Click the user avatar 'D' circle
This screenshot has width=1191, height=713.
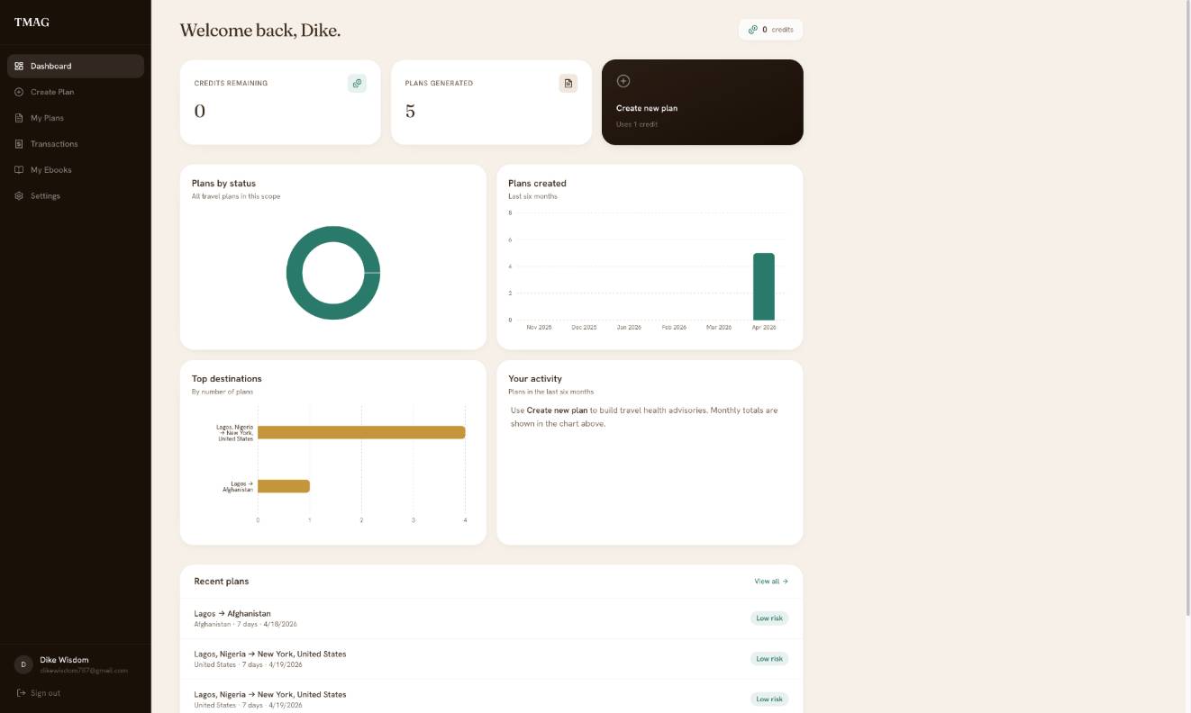point(23,664)
